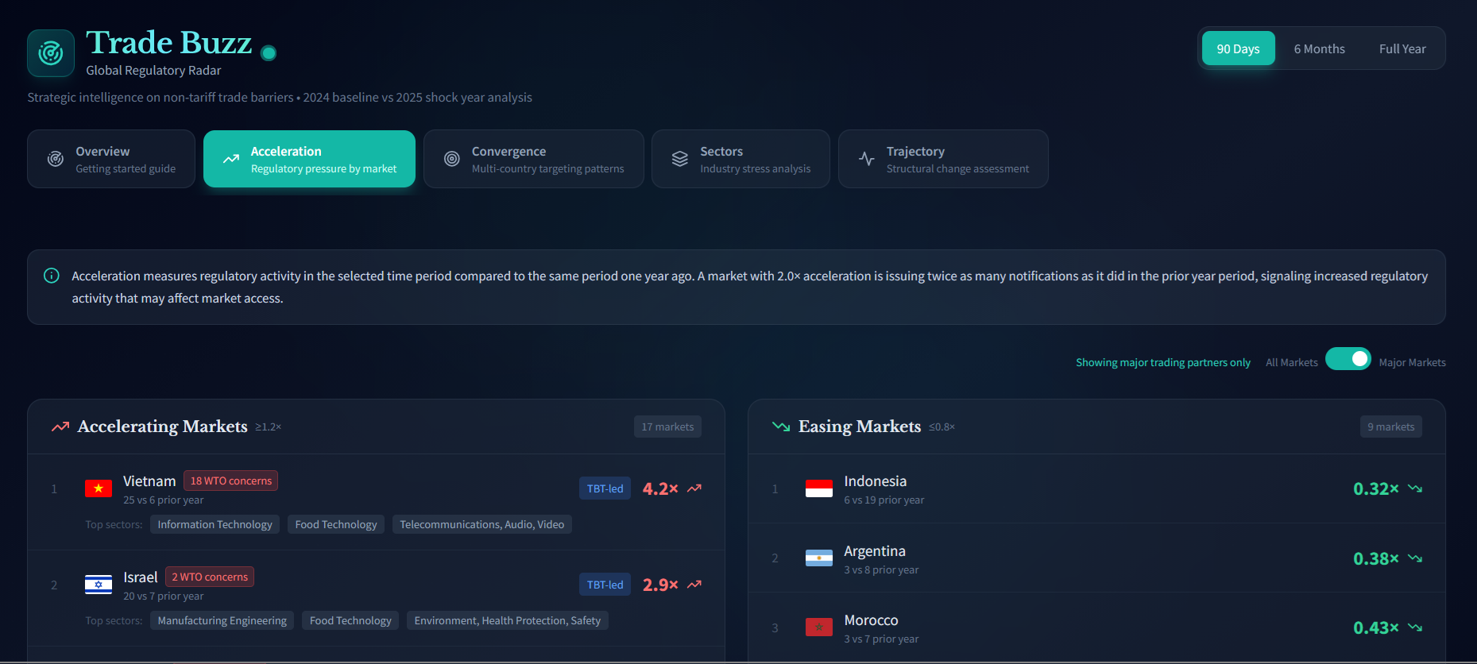This screenshot has height=664, width=1477.
Task: Click the Trade Buzz title
Action: [x=169, y=42]
